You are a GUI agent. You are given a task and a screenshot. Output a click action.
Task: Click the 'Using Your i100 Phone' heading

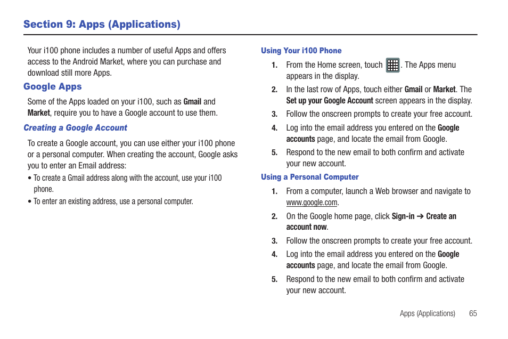coord(301,51)
